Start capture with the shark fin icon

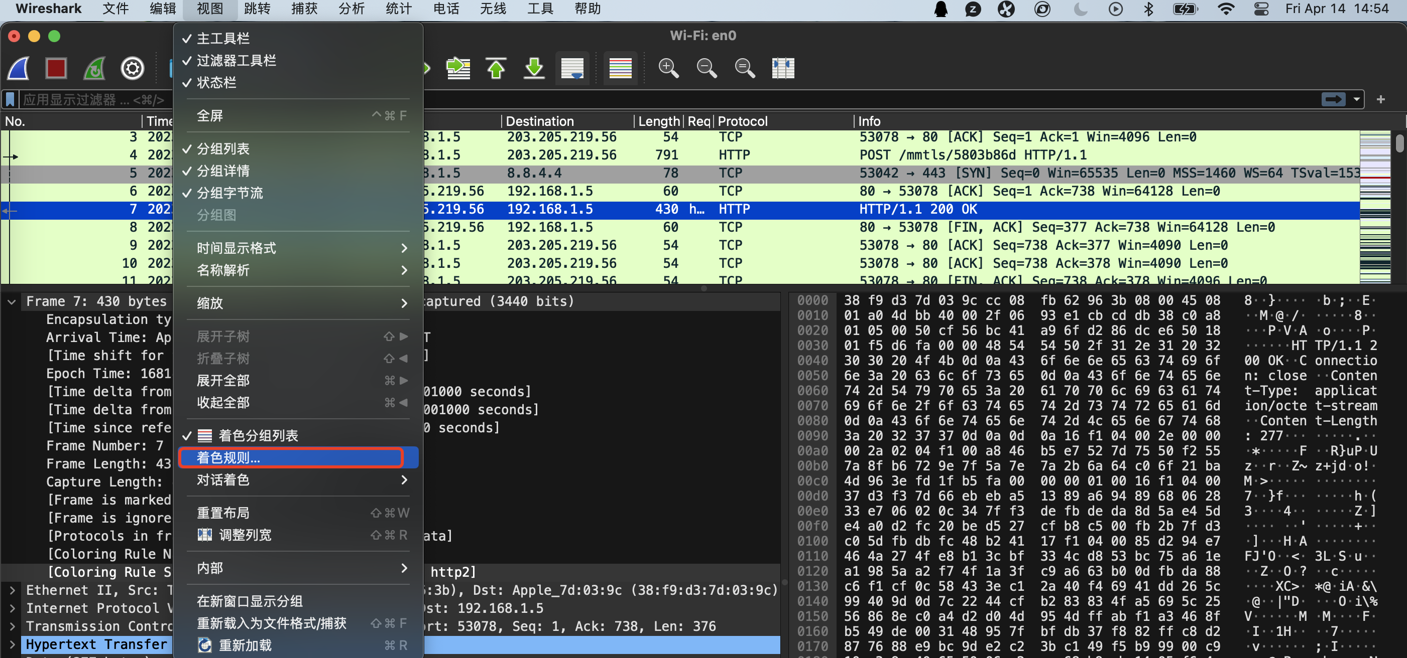(x=19, y=69)
